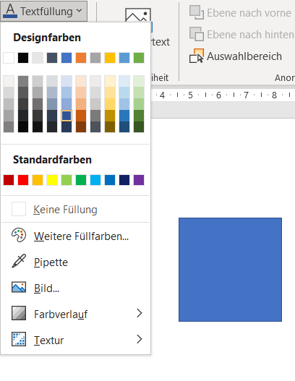Viewport: 295px width, 381px height.
Task: Select bright red standard color
Action: 23,180
